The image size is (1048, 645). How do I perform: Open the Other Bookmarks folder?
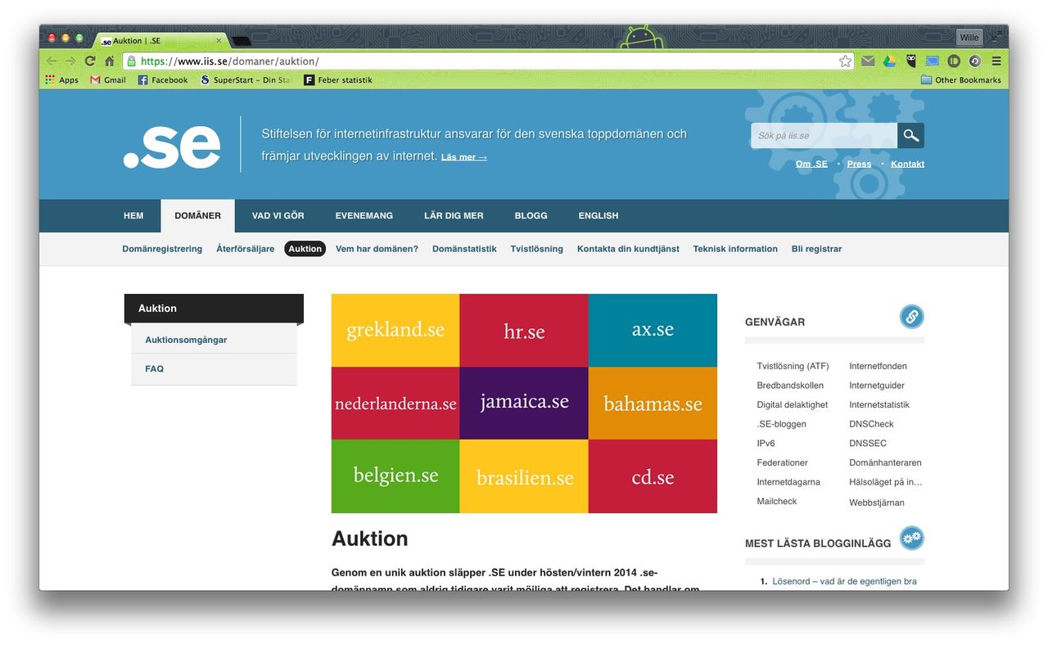[960, 80]
